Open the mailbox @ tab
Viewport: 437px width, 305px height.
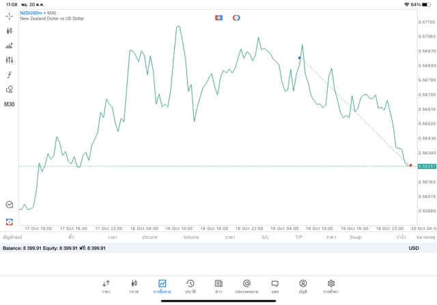point(246,287)
